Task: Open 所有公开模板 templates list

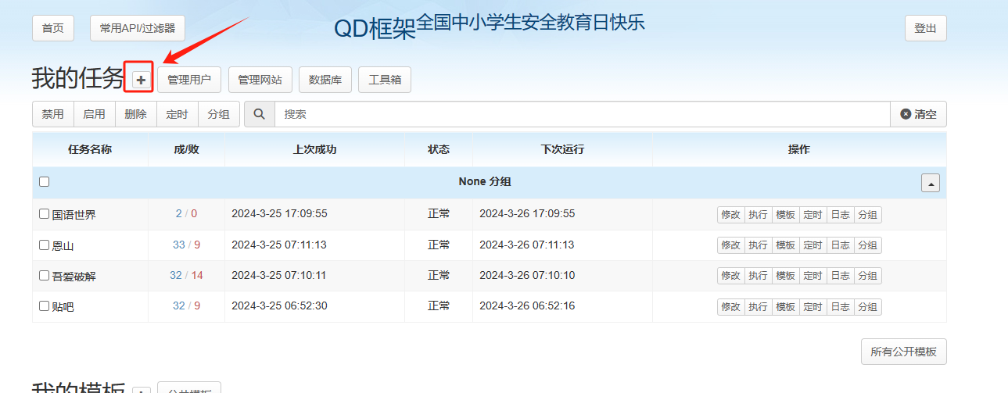Action: coord(903,352)
